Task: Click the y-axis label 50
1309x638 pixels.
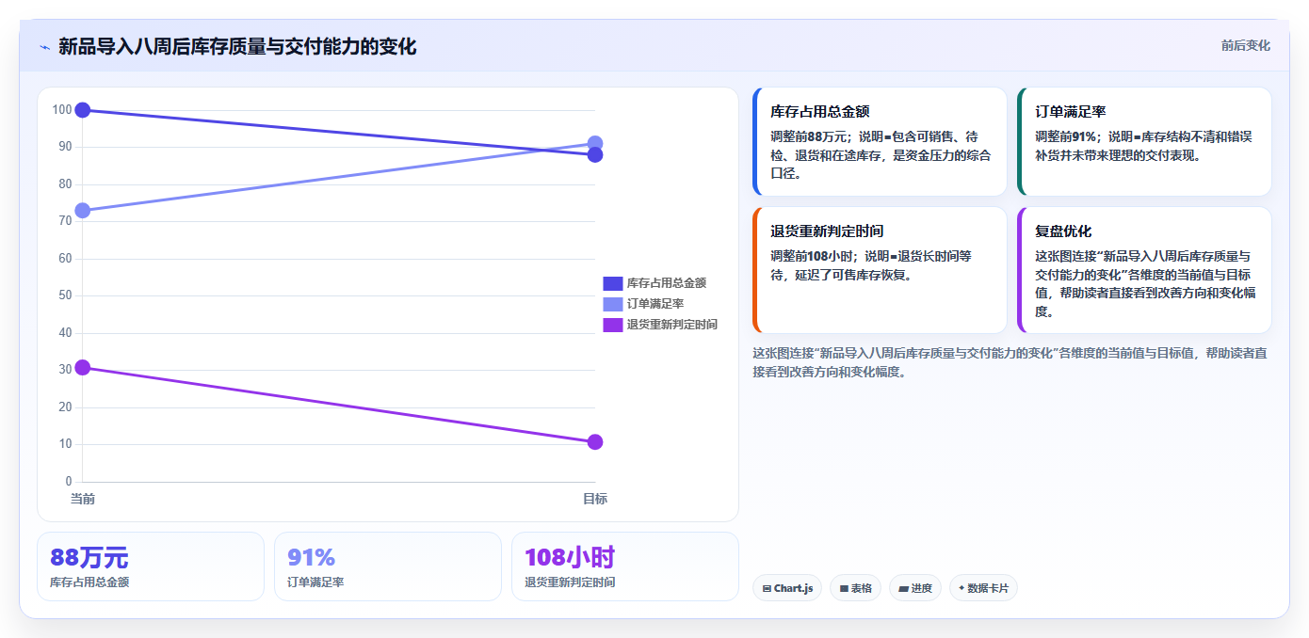Action: coord(65,295)
